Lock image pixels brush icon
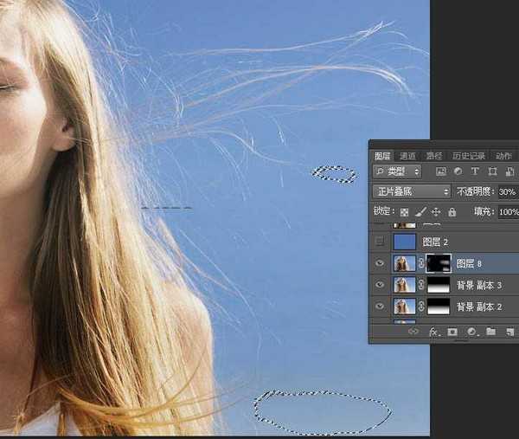Screen dimensions: 519x439 click(x=420, y=211)
